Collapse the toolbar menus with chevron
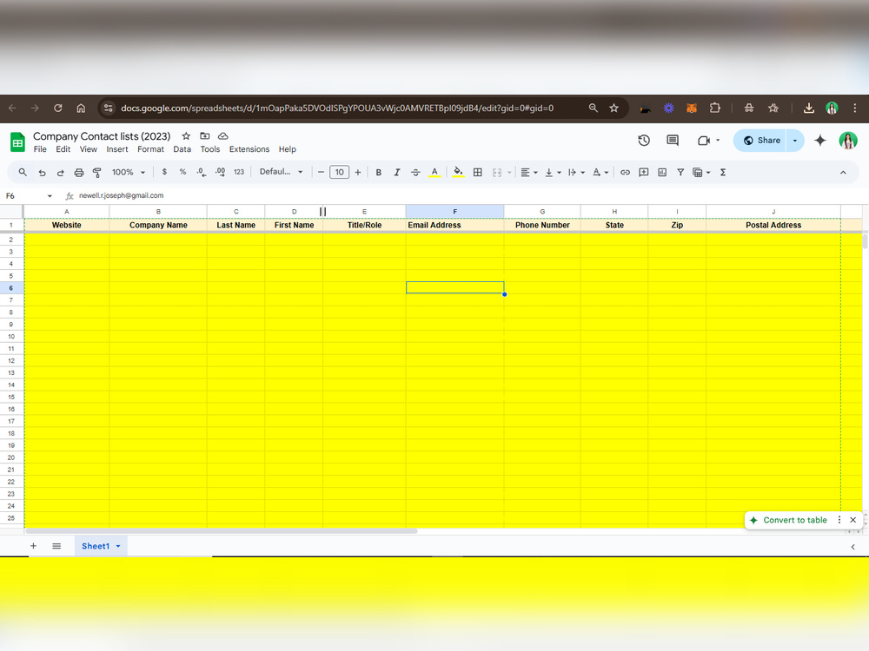Screen dimensions: 869x651 click(843, 173)
